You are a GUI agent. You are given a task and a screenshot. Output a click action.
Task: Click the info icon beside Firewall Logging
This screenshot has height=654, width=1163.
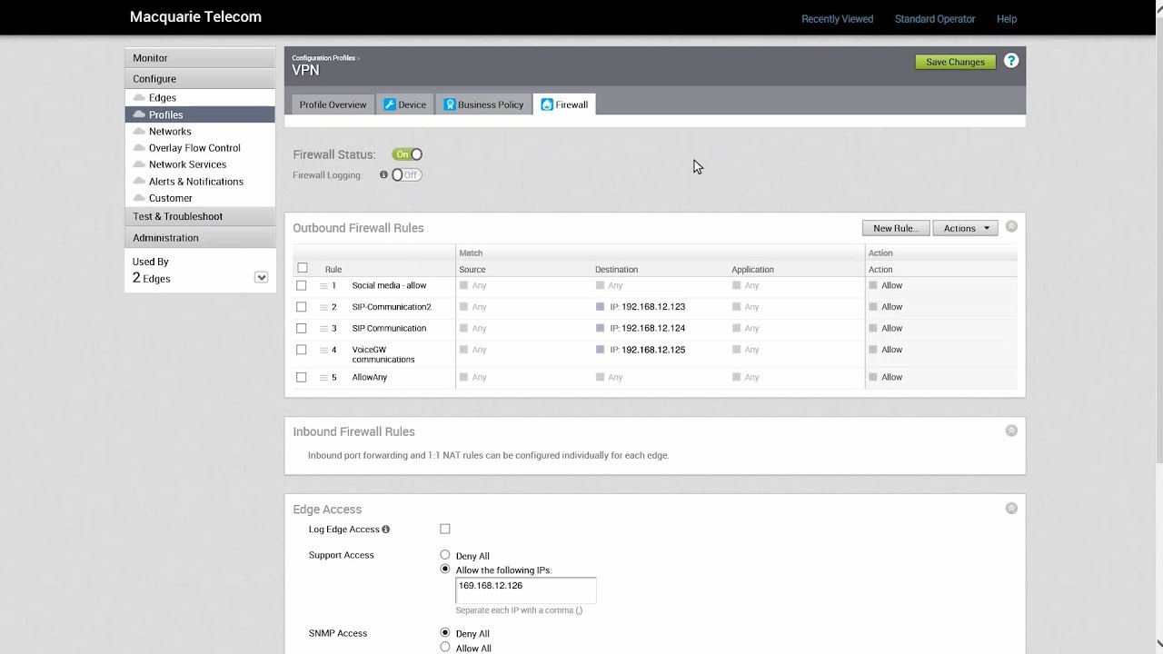383,174
